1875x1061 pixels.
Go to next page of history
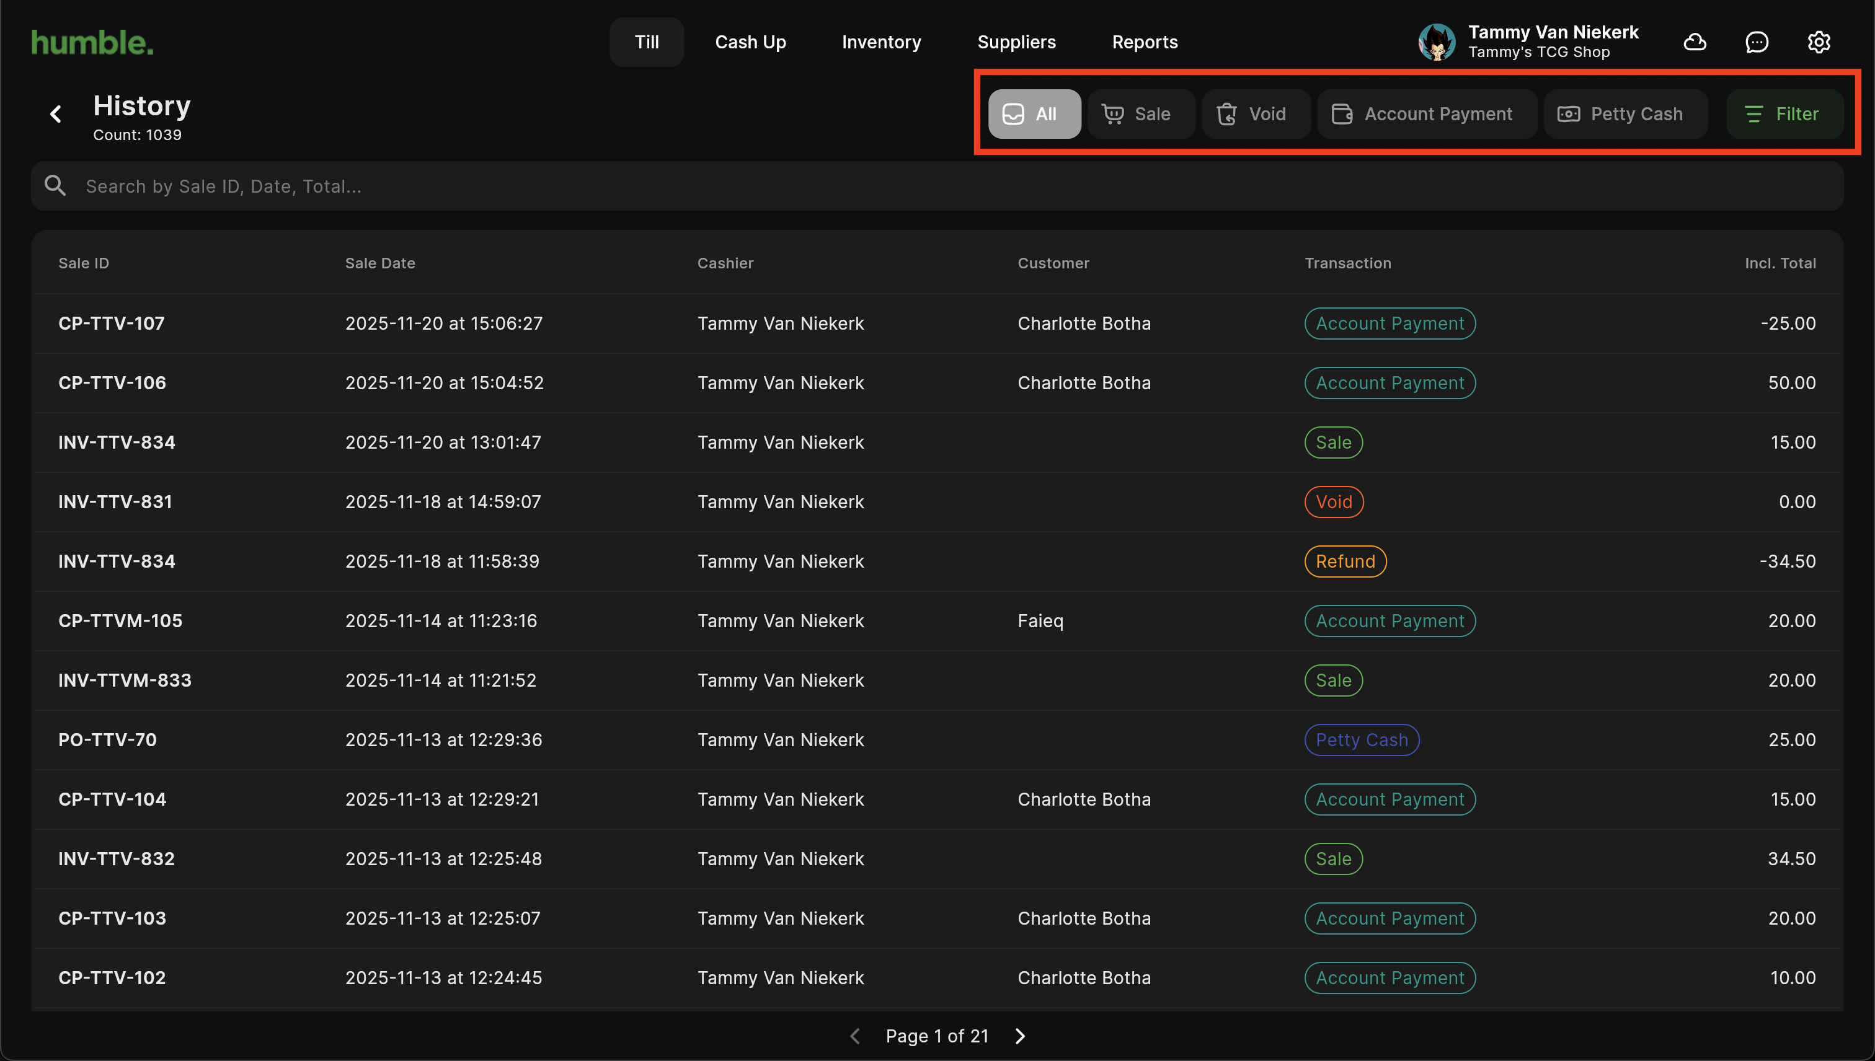coord(1020,1036)
